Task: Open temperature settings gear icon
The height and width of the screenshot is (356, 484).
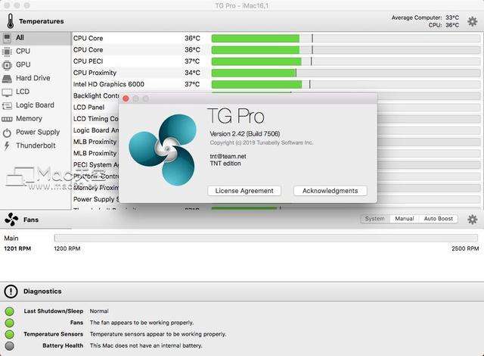Action: click(x=472, y=21)
